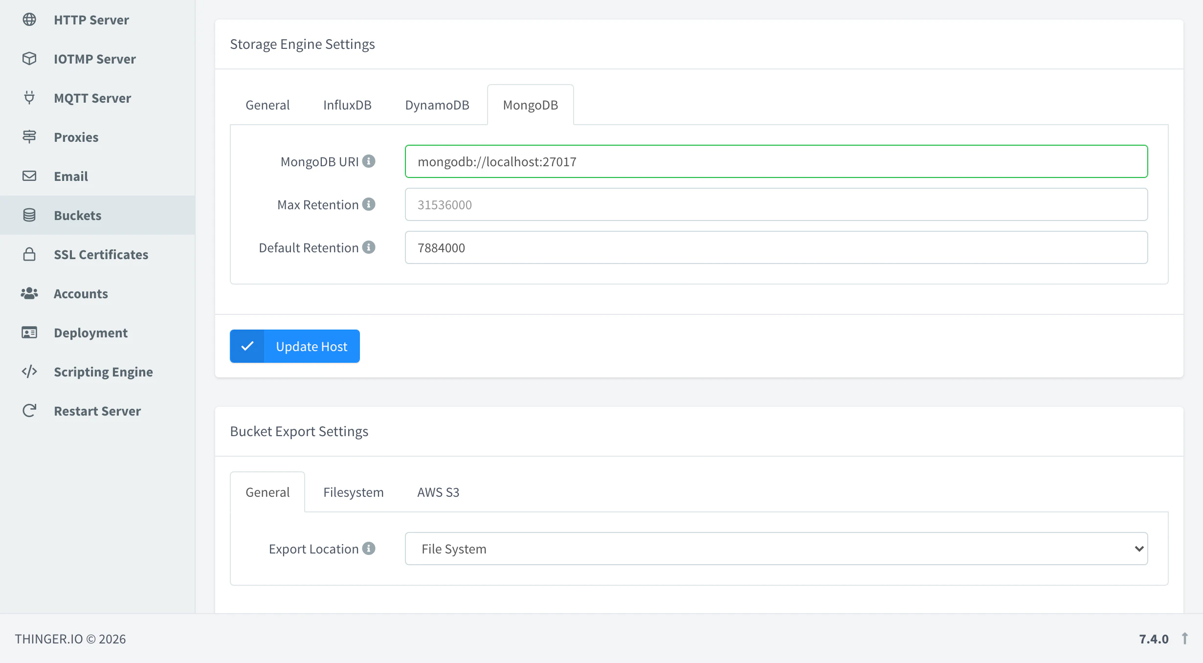The height and width of the screenshot is (663, 1203).
Task: Click the HTTP Server globe icon
Action: tap(29, 20)
